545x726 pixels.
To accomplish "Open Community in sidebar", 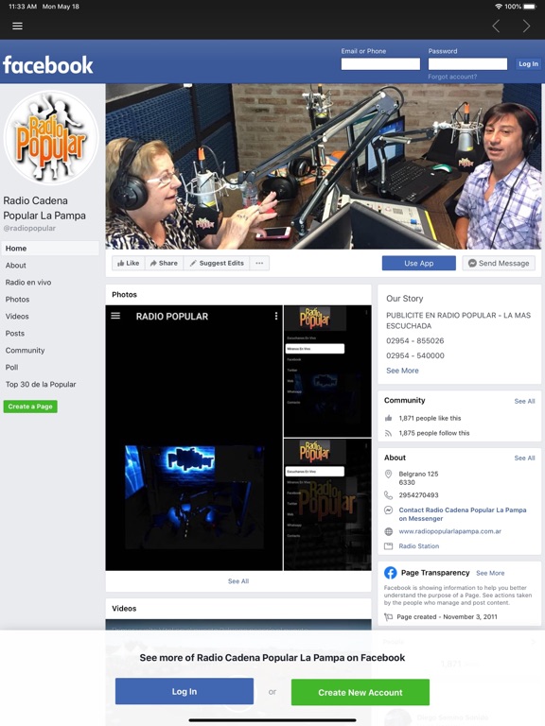I will pos(25,351).
